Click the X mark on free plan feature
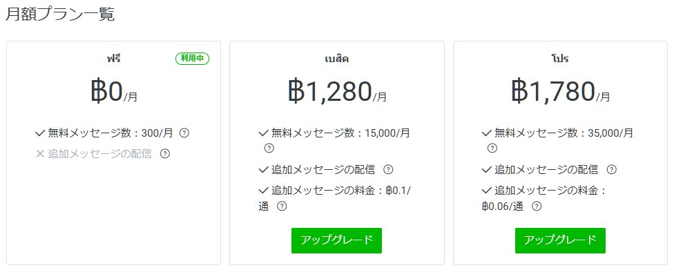Image resolution: width=674 pixels, height=270 pixels. point(40,154)
